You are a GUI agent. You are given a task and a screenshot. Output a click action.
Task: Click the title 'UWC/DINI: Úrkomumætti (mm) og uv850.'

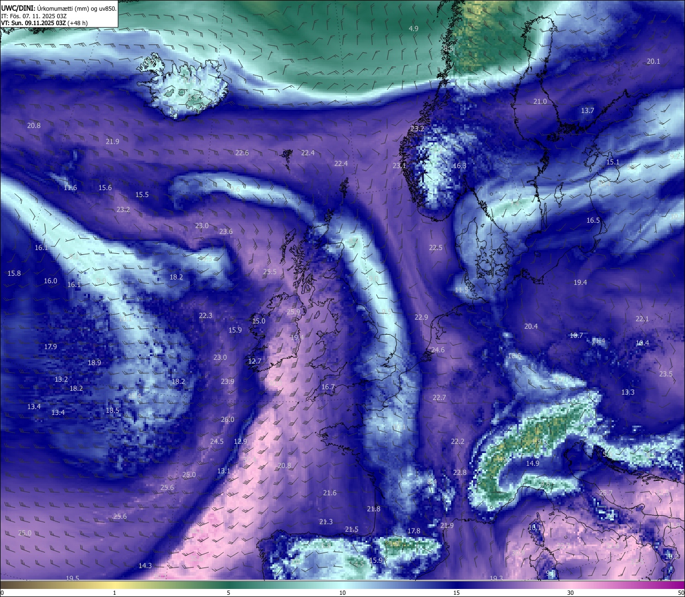tap(58, 8)
